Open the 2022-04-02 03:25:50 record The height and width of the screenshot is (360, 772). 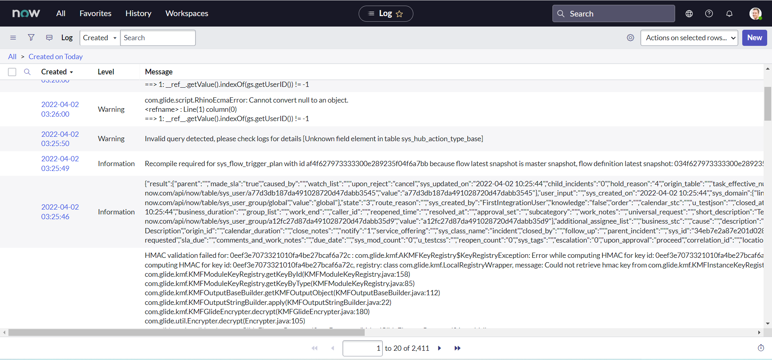[60, 139]
